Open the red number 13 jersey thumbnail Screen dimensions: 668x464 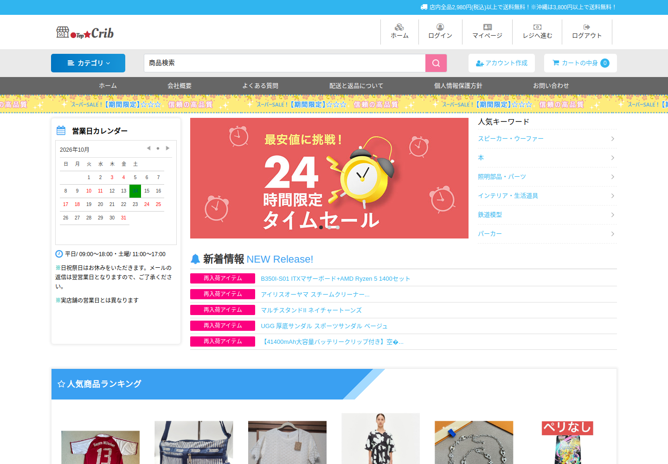tap(100, 447)
